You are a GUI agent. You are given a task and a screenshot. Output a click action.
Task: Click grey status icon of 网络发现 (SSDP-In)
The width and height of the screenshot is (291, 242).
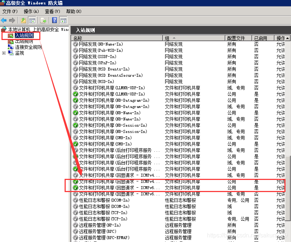coord(75,57)
